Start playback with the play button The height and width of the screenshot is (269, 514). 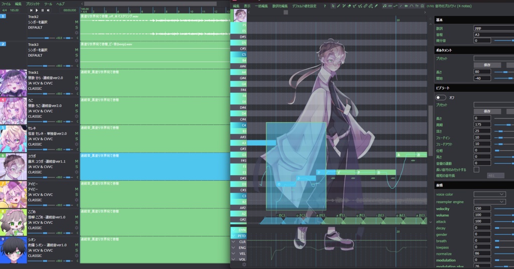tap(37, 10)
